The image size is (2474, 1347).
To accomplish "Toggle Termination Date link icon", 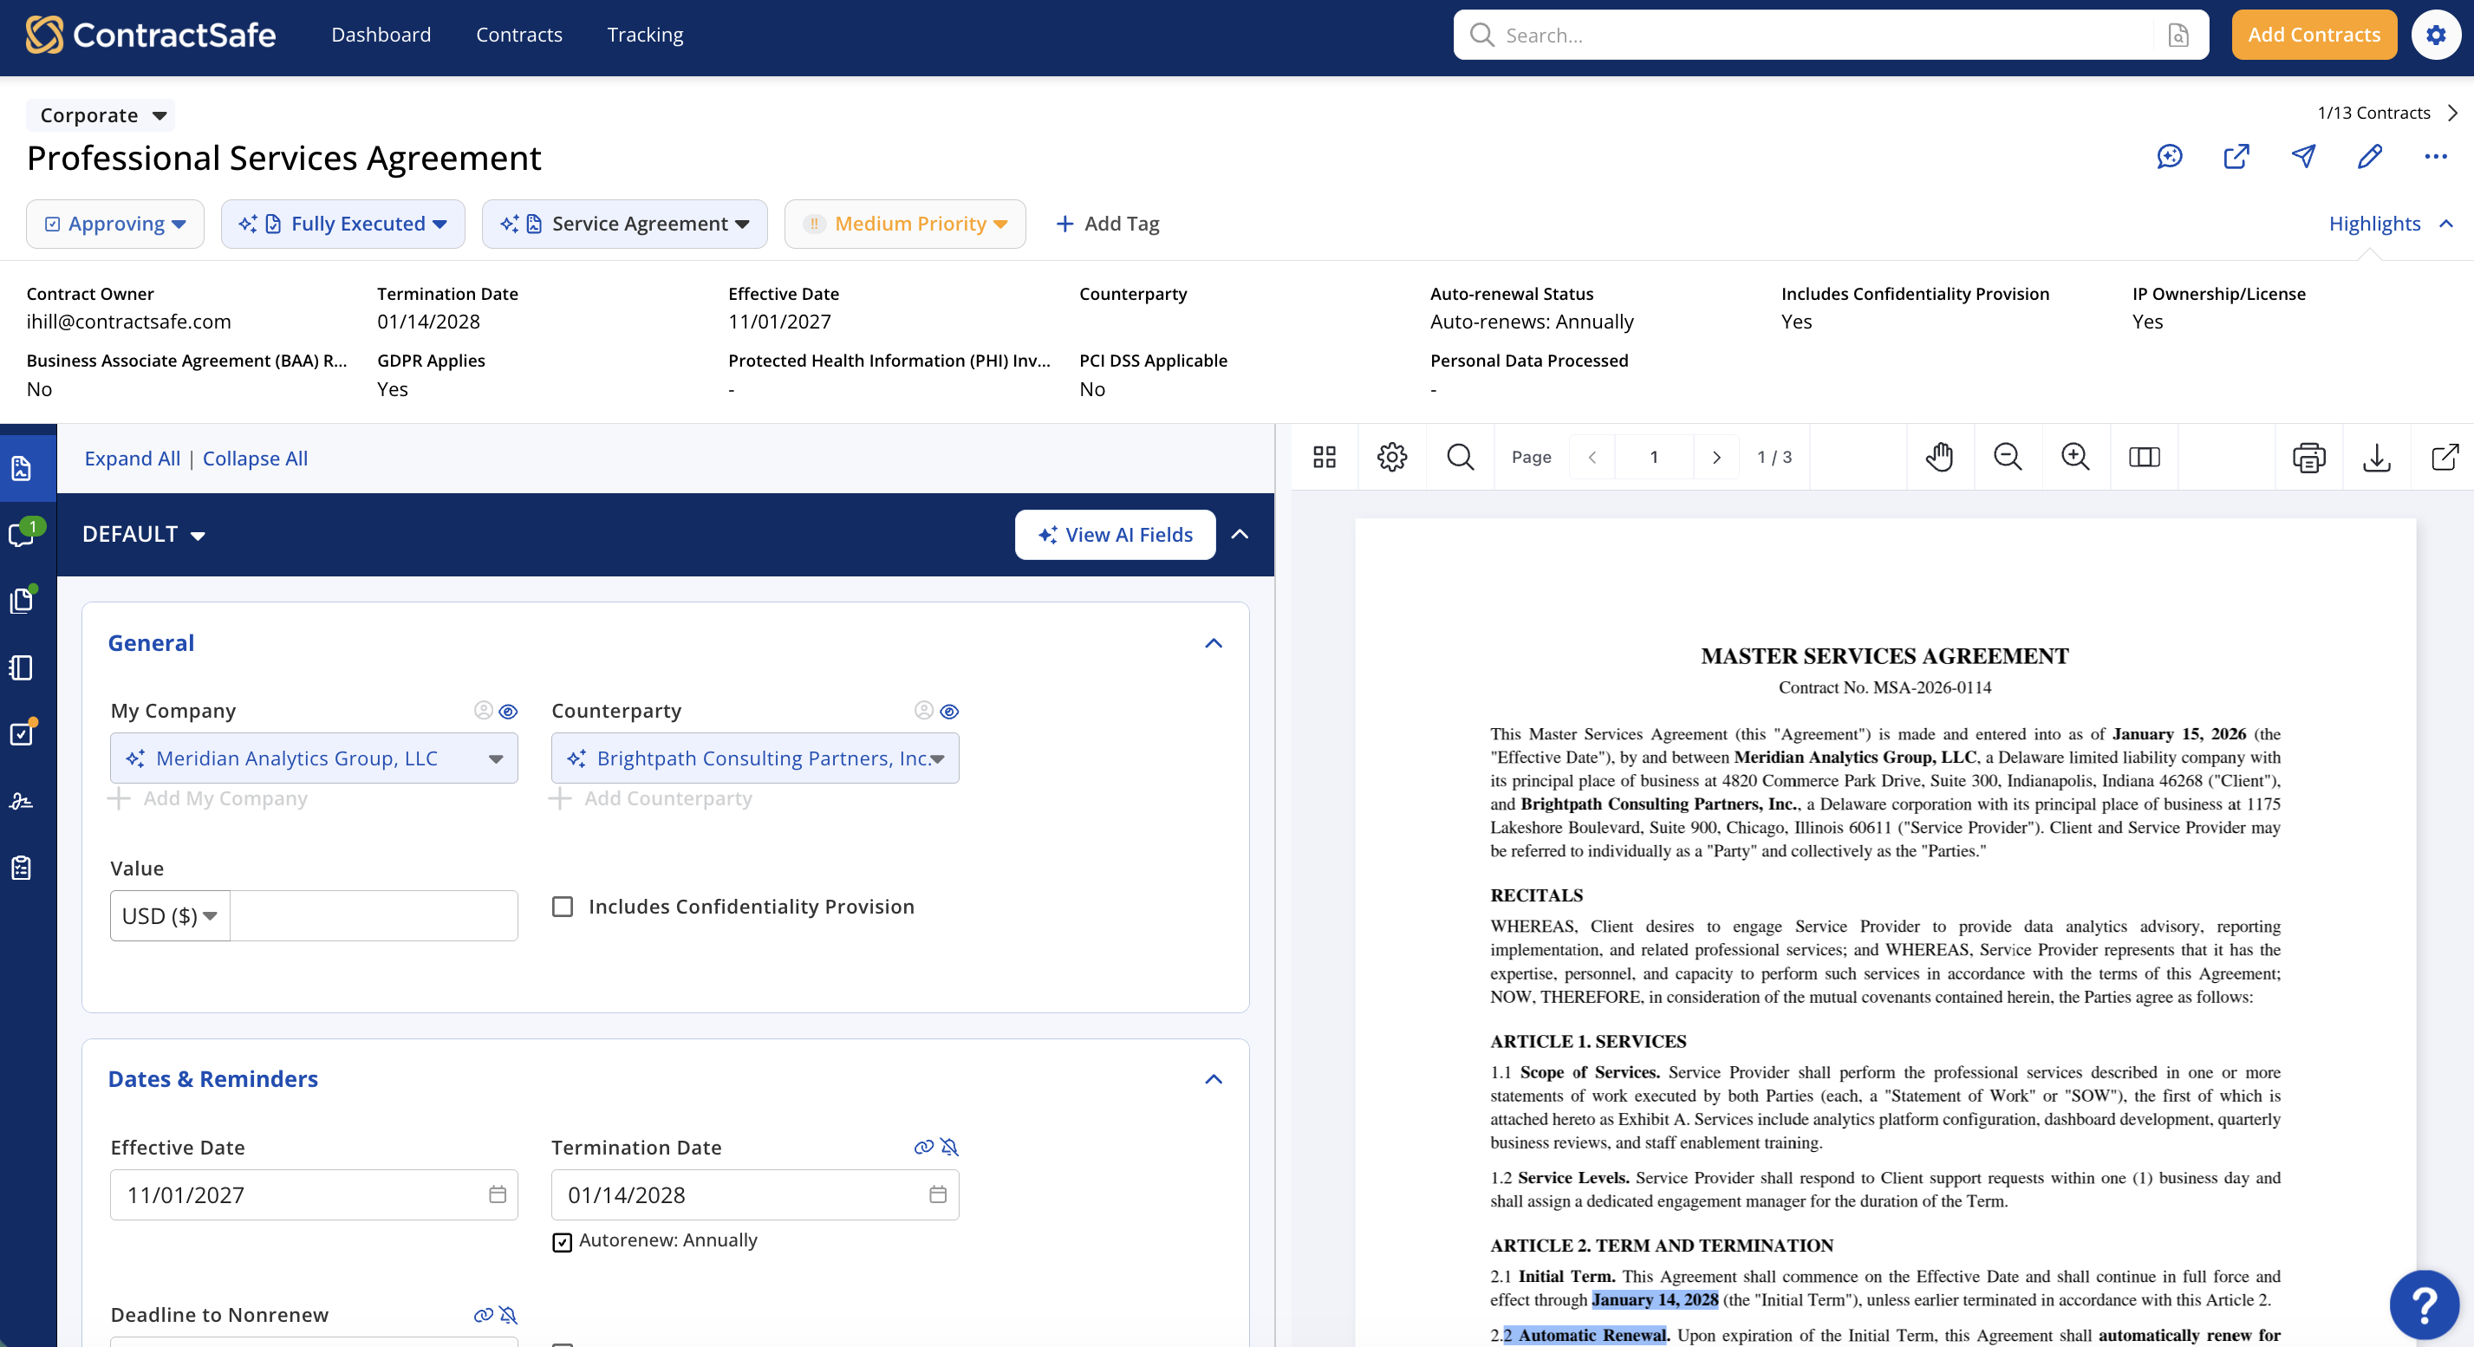I will tap(923, 1148).
